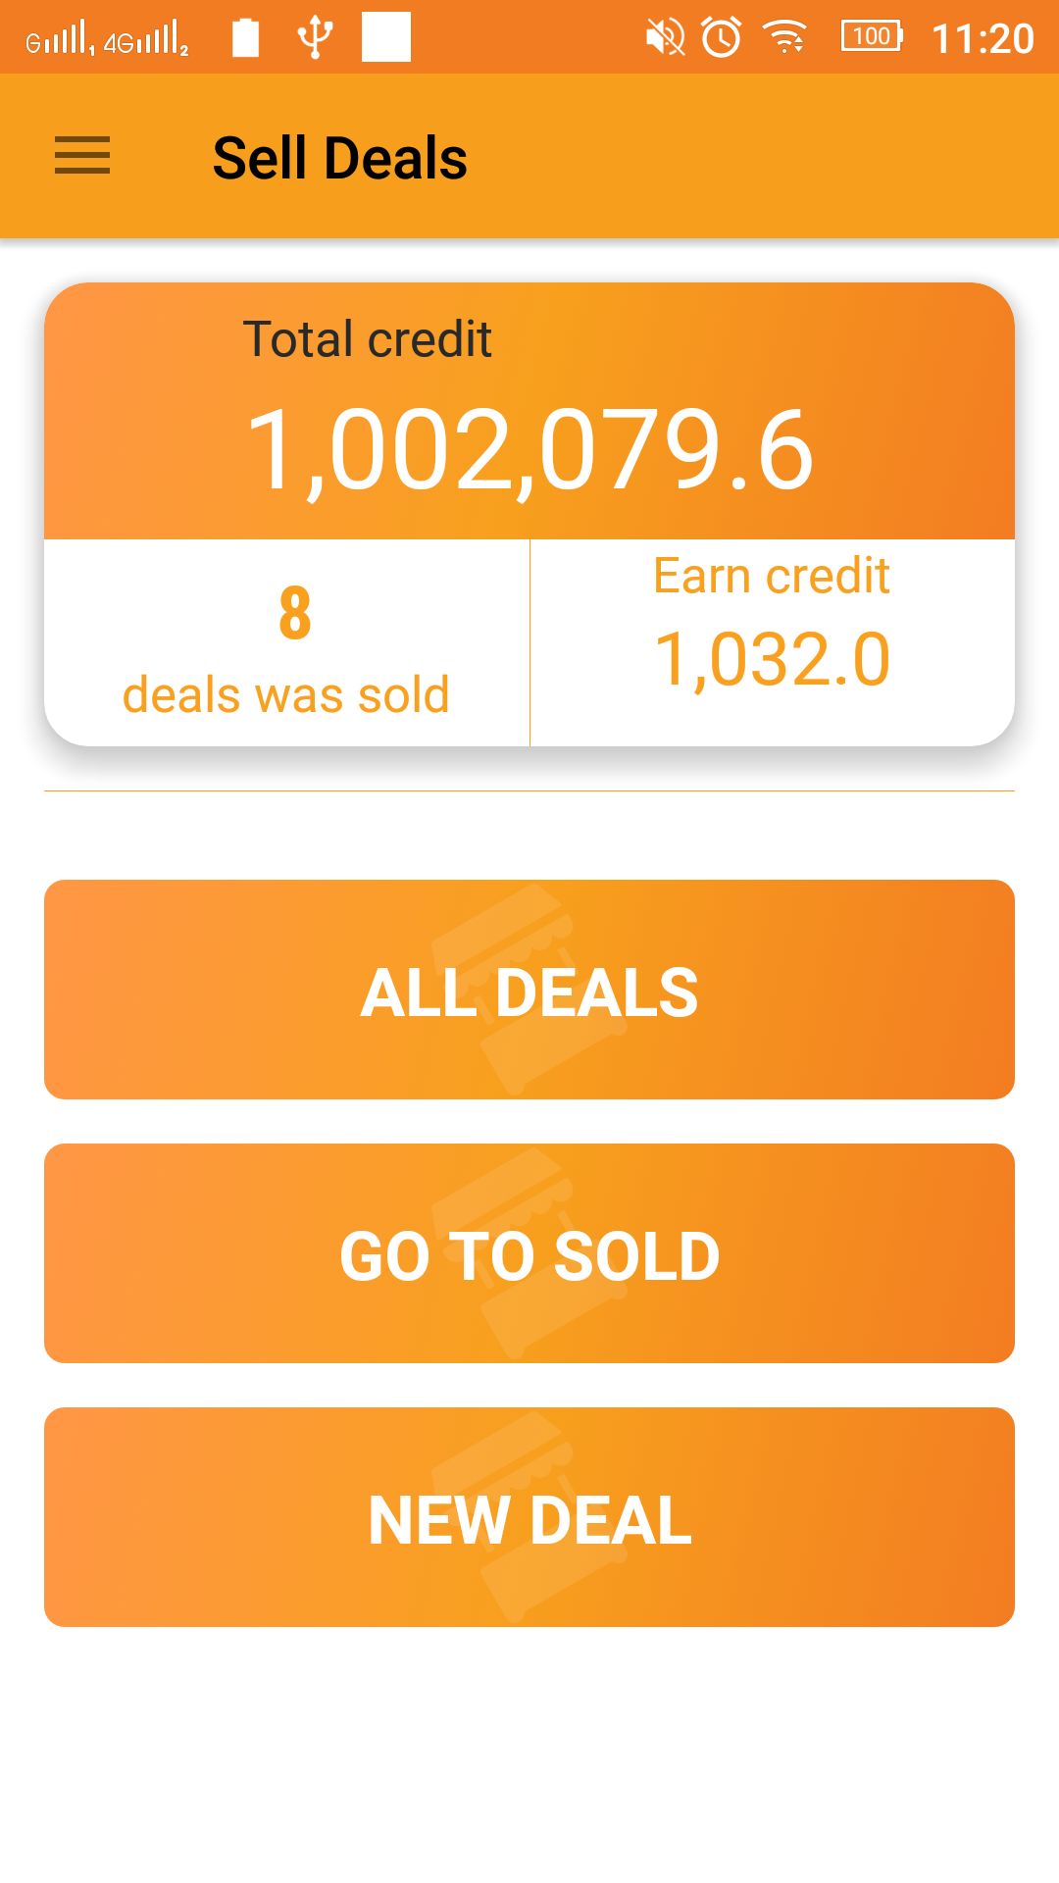Tap the white square notification icon

point(385,37)
